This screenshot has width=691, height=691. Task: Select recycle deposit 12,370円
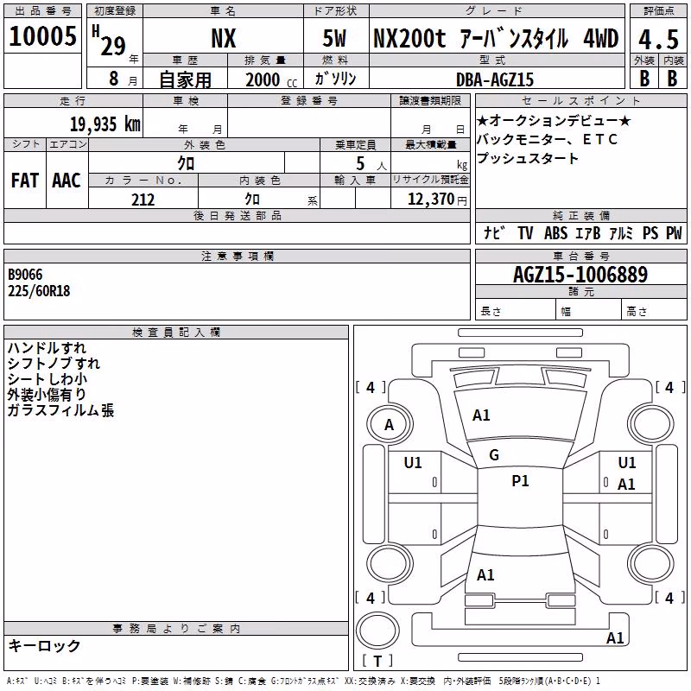coord(437,200)
